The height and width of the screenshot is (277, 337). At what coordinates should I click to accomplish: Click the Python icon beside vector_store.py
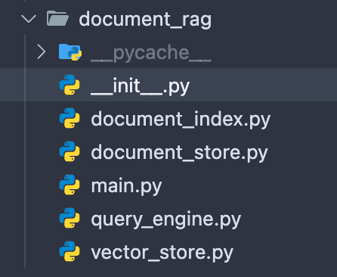pos(70,251)
